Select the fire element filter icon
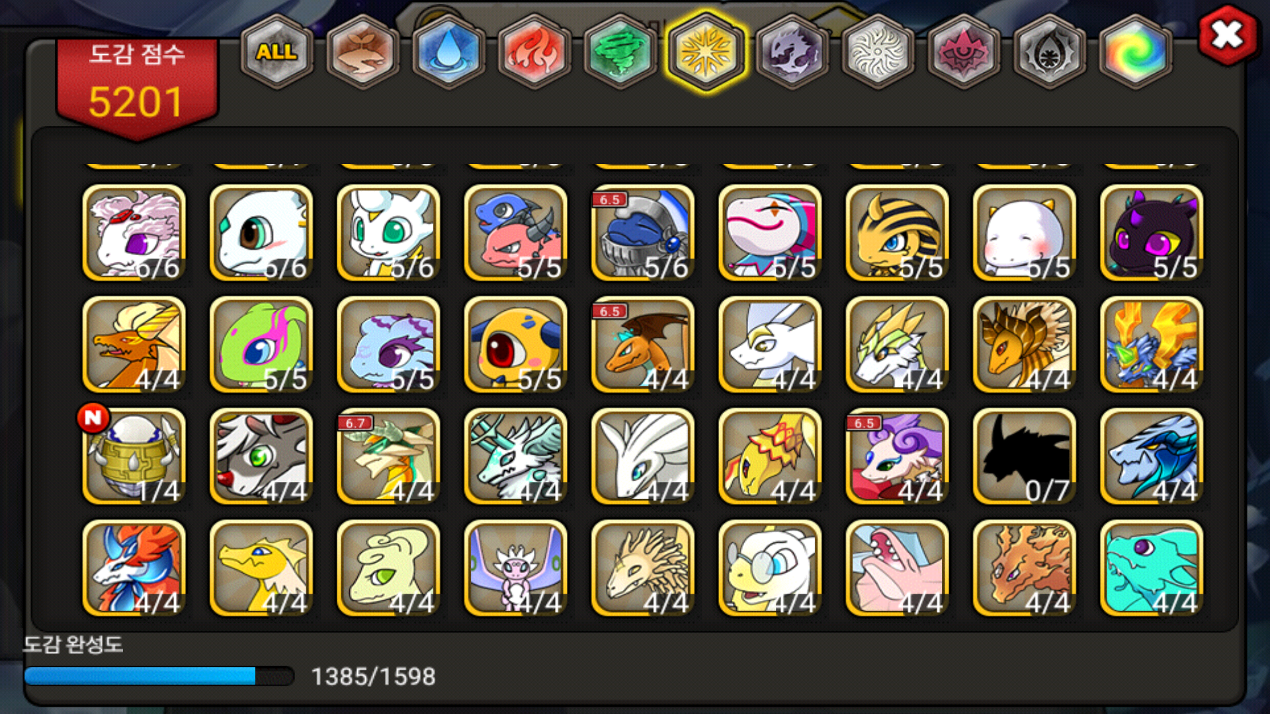The image size is (1270, 714). point(534,52)
